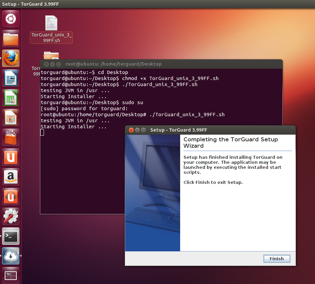Click Setup - TorGuard 3.99FF dialog title bar

click(210, 130)
